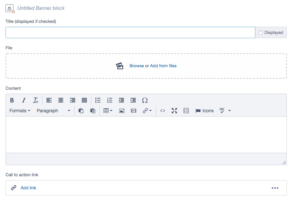The image size is (294, 203).
Task: Open the table insert dropdown
Action: 108,111
